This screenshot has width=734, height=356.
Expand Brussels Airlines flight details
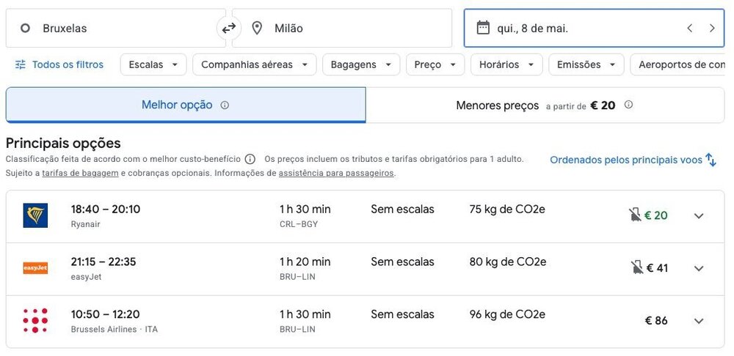[x=699, y=321]
